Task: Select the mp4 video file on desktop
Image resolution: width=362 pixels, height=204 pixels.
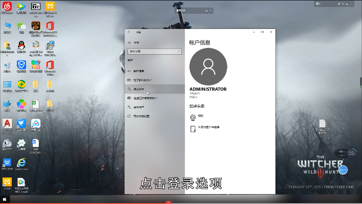Action: click(x=21, y=186)
